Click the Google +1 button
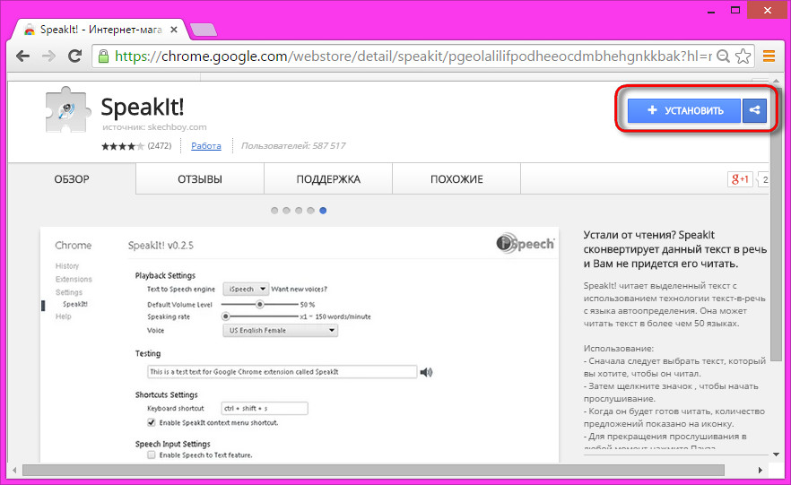 739,179
